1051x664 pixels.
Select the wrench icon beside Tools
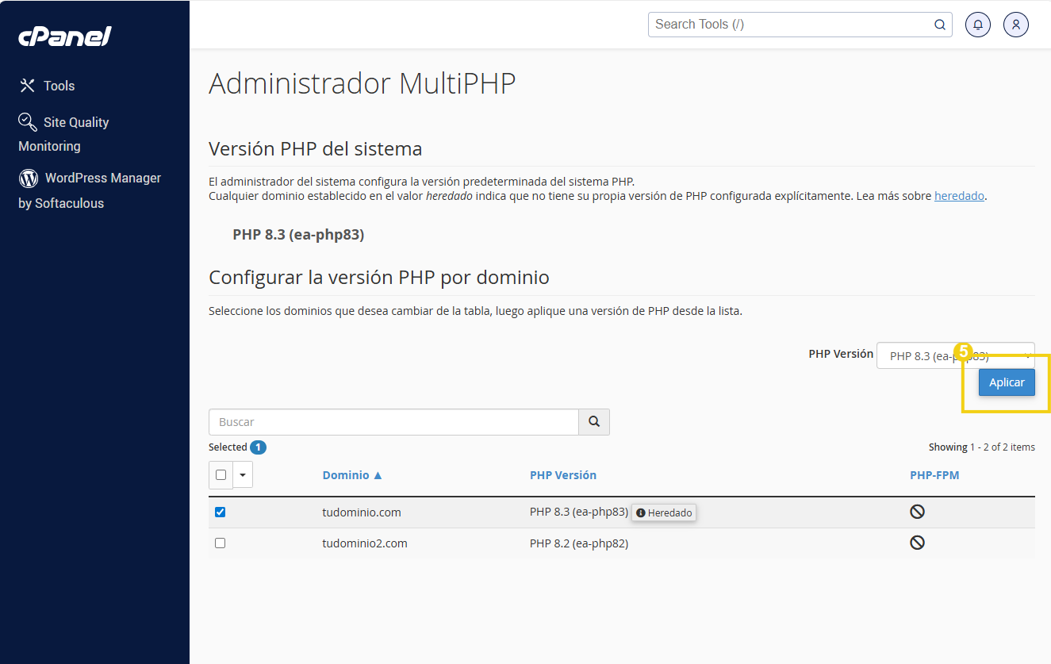click(26, 85)
